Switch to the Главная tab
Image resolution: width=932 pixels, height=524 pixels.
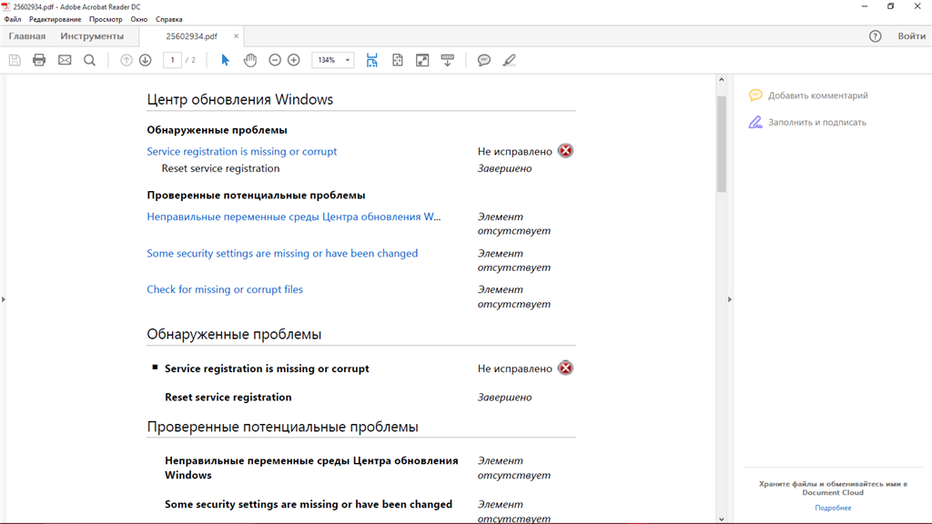pos(26,36)
